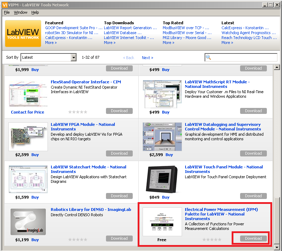Click into the search input field
Screen dimensions: 282x251
[243, 57]
